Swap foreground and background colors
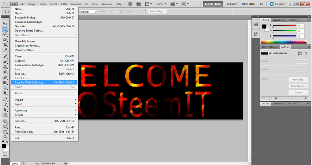Viewport: 312px width, 165px height. [x=7, y=142]
